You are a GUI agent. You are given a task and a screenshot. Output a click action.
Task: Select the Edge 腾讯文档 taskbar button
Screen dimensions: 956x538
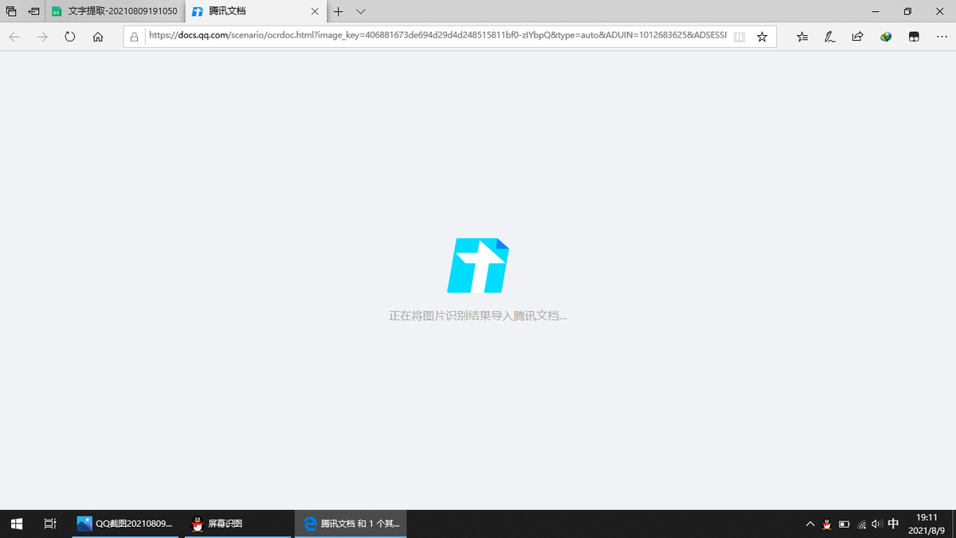[351, 524]
